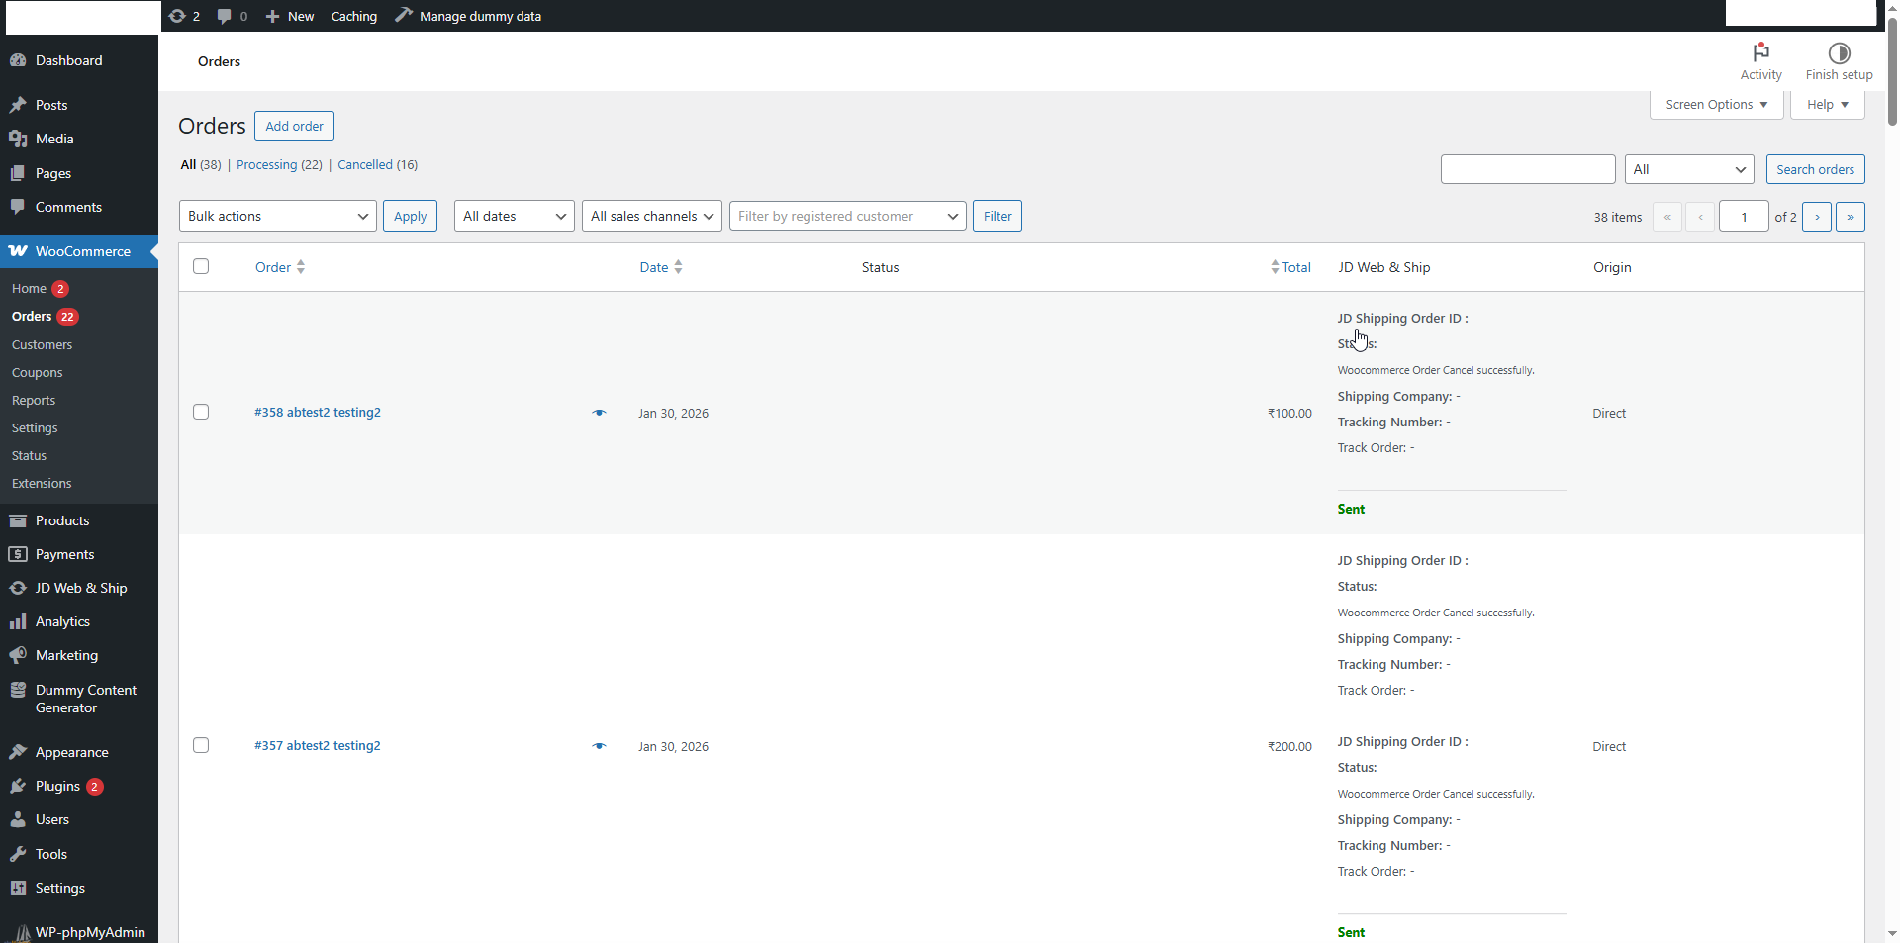1900x943 pixels.
Task: Open the All dates dropdown
Action: point(515,216)
